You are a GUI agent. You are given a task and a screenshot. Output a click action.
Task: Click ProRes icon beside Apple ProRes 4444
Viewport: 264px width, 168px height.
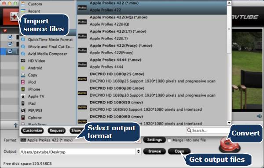(82, 65)
